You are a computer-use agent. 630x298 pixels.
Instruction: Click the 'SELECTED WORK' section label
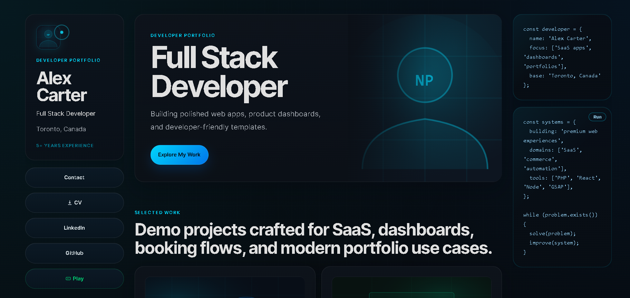(157, 213)
